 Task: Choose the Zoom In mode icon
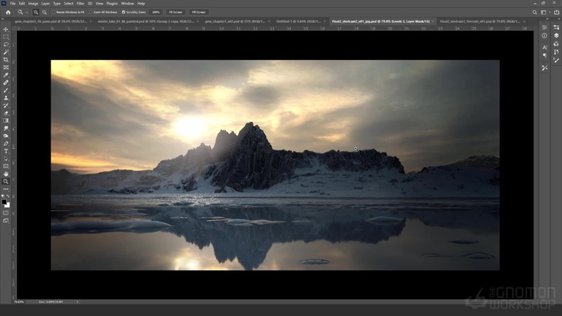36,12
